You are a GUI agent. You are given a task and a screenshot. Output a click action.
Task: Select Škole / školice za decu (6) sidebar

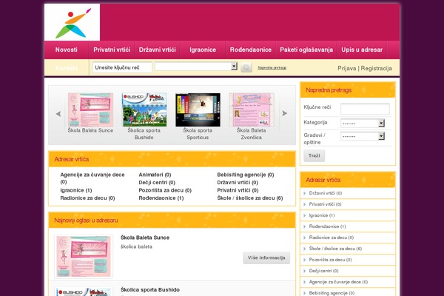point(335,249)
